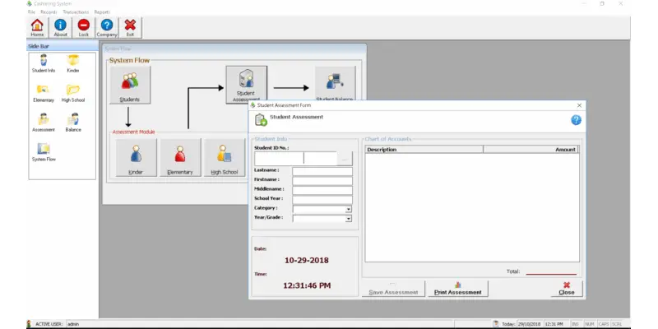The image size is (658, 329).
Task: Click the 12:31:46 PM time display
Action: 307,285
